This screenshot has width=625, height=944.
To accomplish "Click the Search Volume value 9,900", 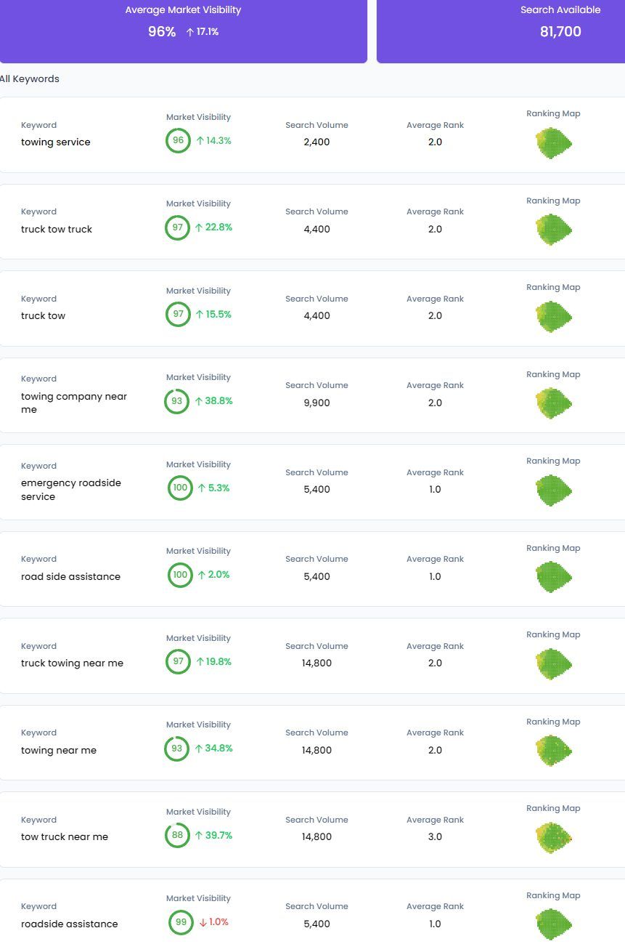I will pyautogui.click(x=316, y=403).
